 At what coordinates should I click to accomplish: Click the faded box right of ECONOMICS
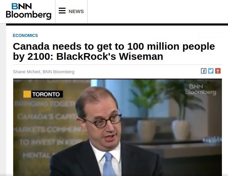coord(210,35)
